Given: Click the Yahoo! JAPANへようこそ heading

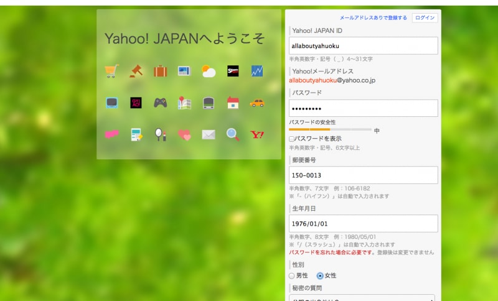Looking at the screenshot, I should click(x=184, y=39).
